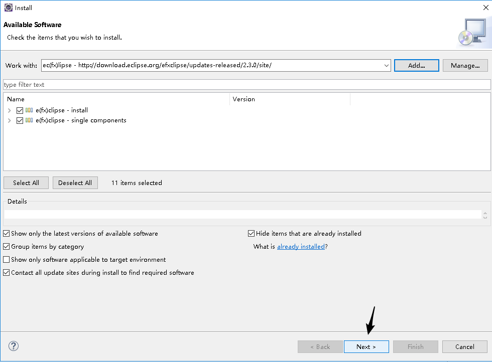Toggle Contact all update sites checkbox

pos(6,273)
